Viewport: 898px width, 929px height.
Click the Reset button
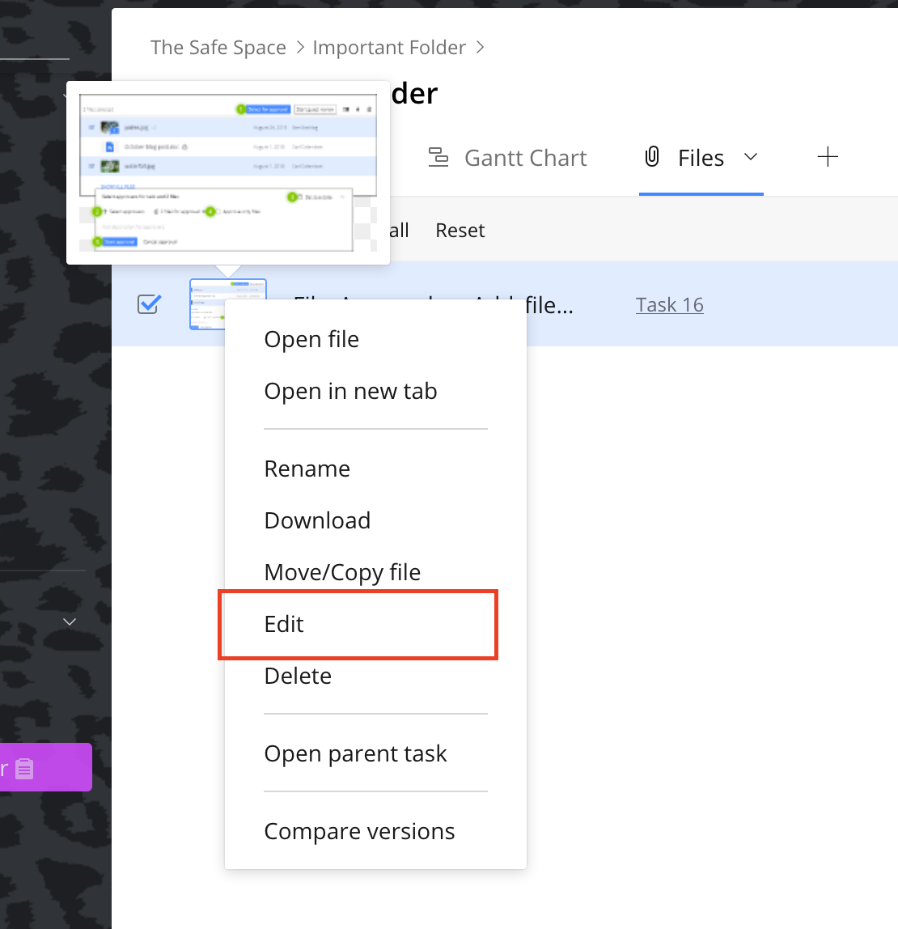460,230
